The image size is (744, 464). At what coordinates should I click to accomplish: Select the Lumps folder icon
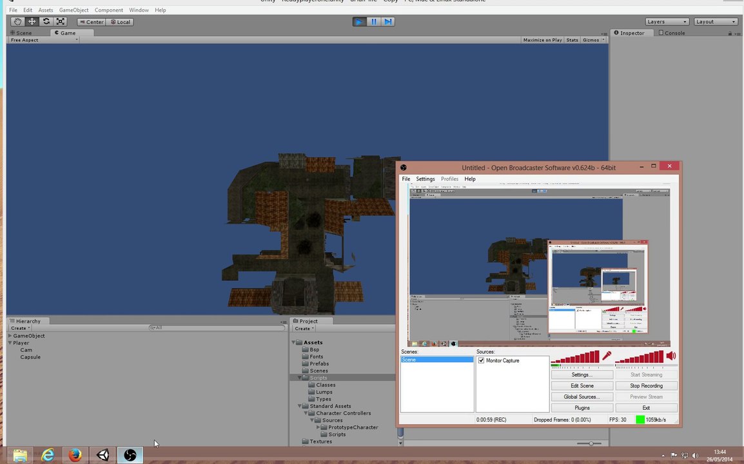click(x=312, y=392)
